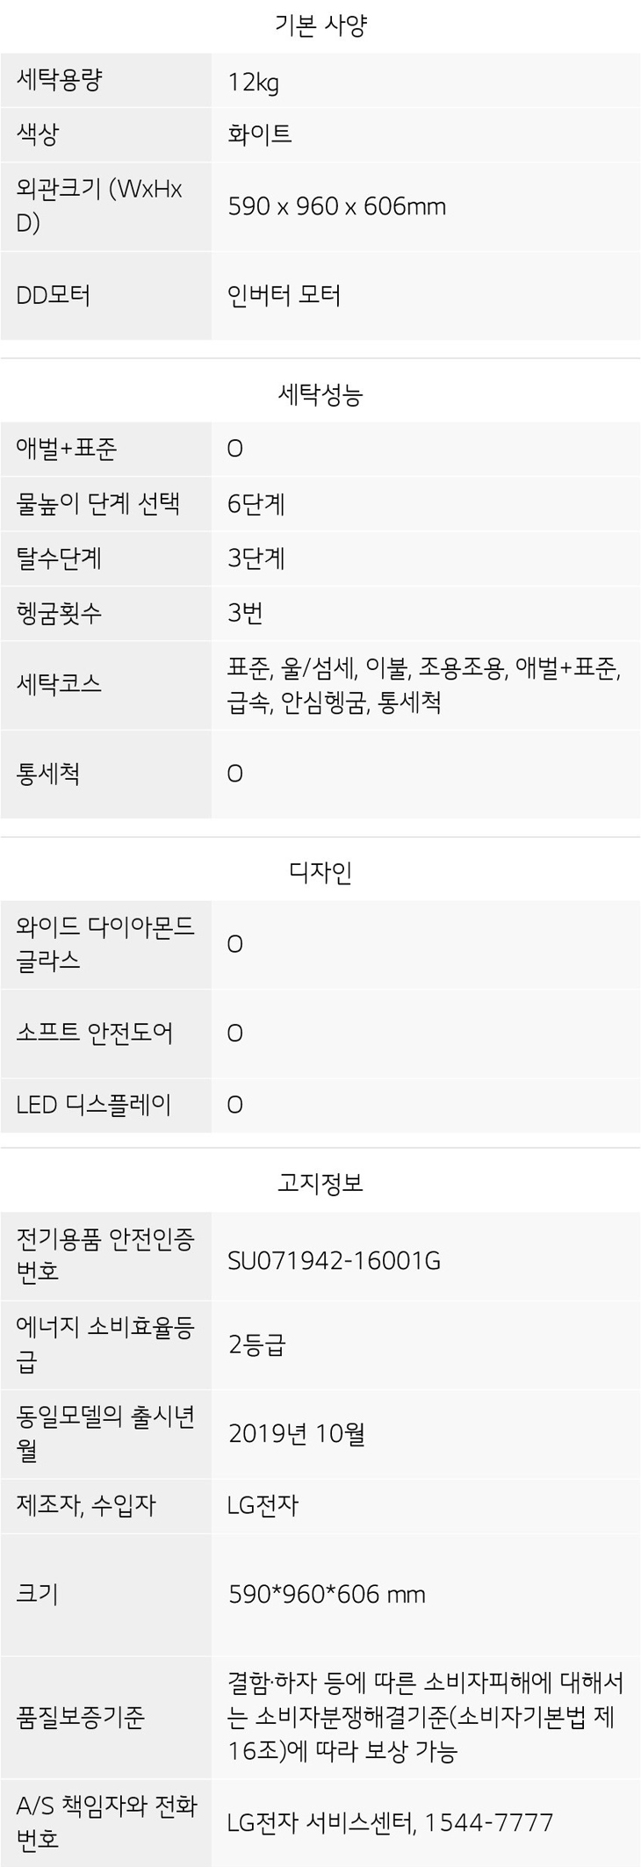Click the LG전자 서비스센터 phone number 1544-7777

(489, 1822)
